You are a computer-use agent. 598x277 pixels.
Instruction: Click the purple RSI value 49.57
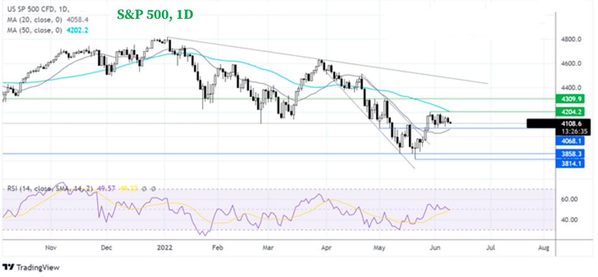(x=111, y=188)
